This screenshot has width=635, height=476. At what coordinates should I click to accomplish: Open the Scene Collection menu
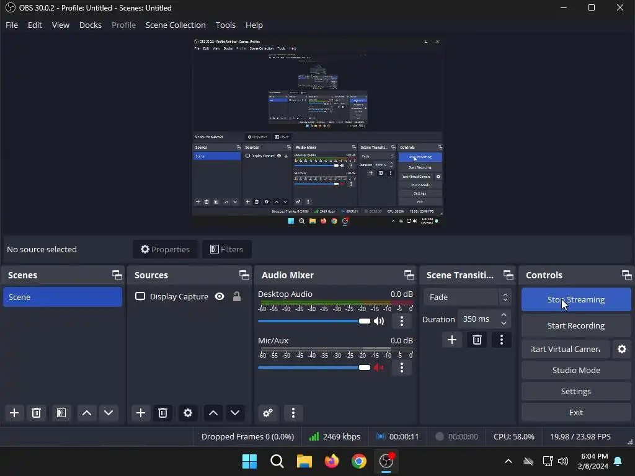tap(175, 25)
